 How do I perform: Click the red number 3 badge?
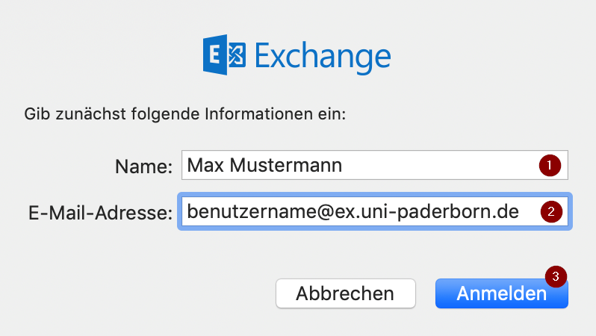(x=555, y=276)
